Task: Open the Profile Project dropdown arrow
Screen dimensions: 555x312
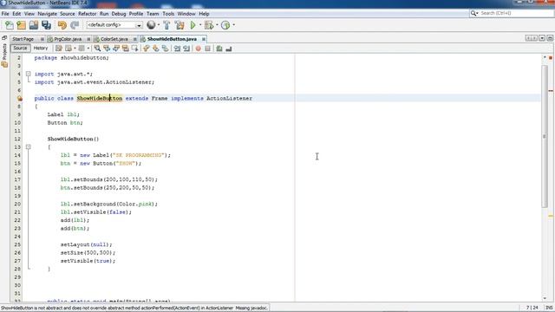Action: coord(233,25)
